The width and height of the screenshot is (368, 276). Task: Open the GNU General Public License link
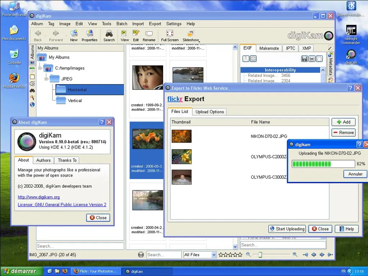(x=62, y=204)
